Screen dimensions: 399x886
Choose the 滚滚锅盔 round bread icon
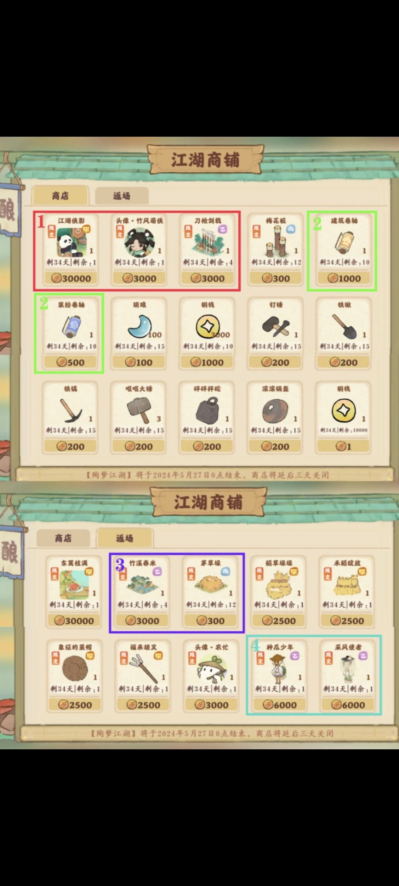(x=275, y=411)
